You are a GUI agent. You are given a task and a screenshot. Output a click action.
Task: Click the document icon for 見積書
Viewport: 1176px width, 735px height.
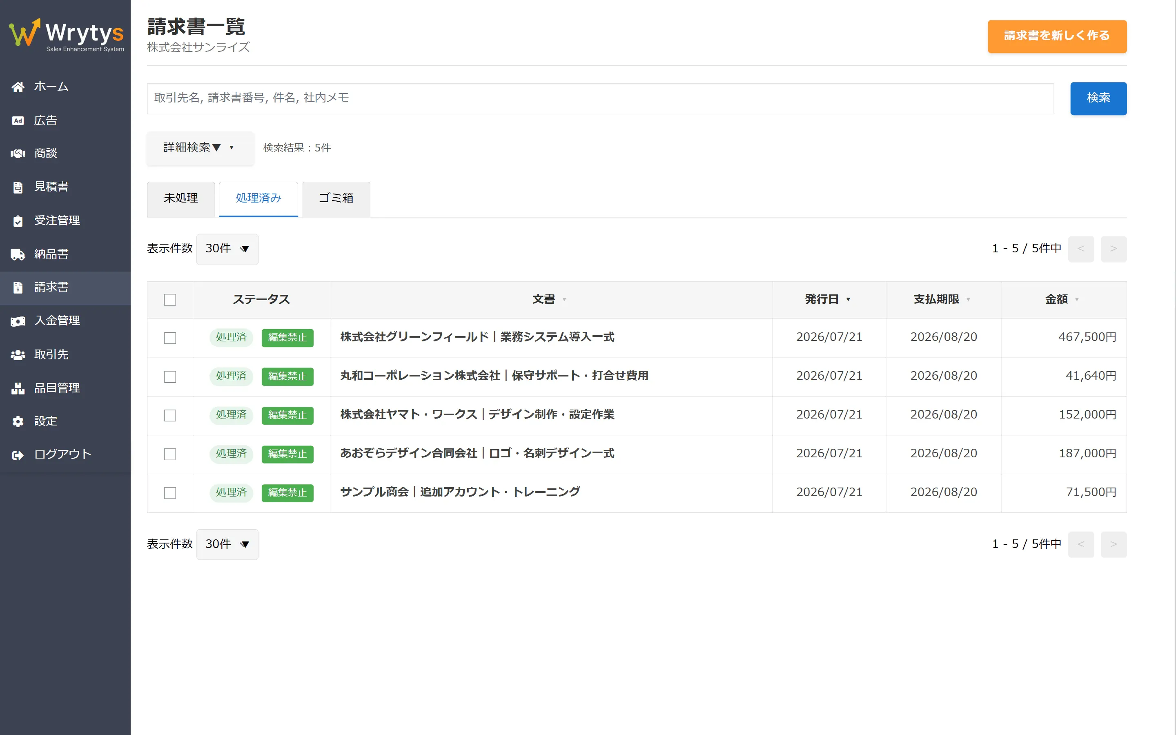coord(18,187)
